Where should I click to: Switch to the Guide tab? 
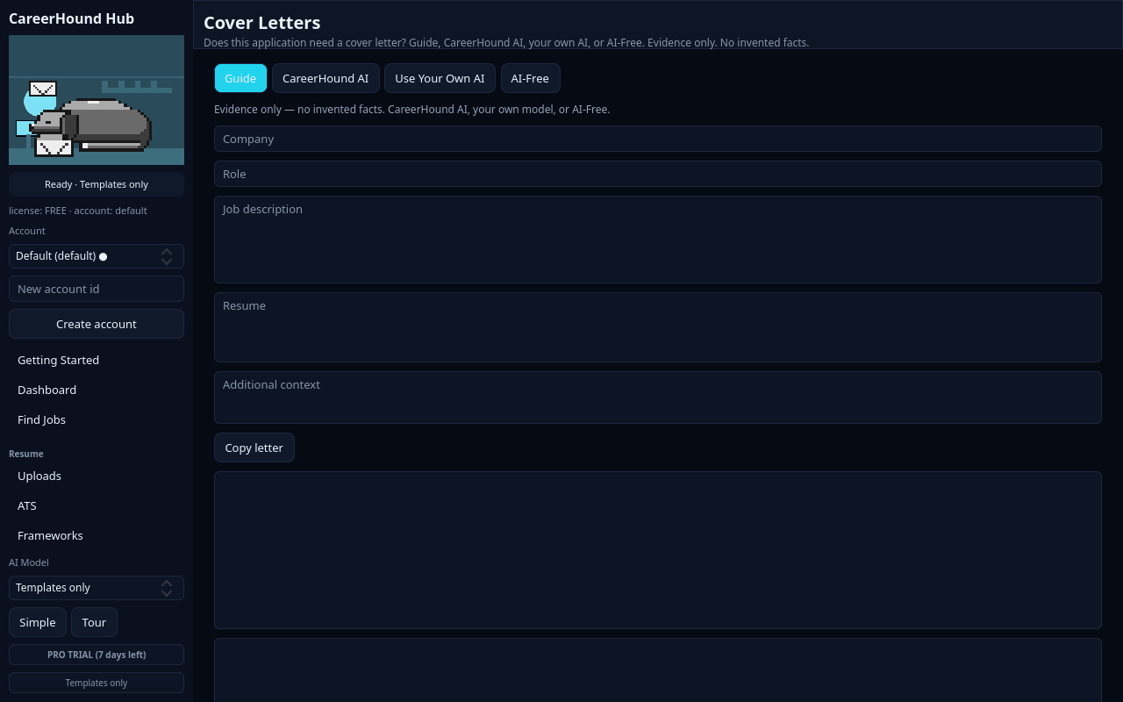pyautogui.click(x=240, y=78)
